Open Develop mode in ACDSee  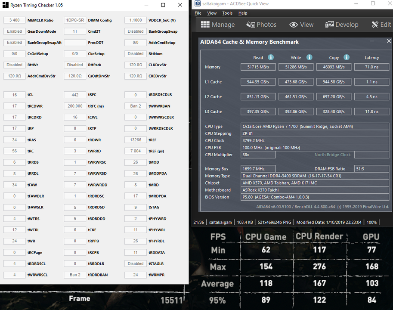click(x=342, y=25)
